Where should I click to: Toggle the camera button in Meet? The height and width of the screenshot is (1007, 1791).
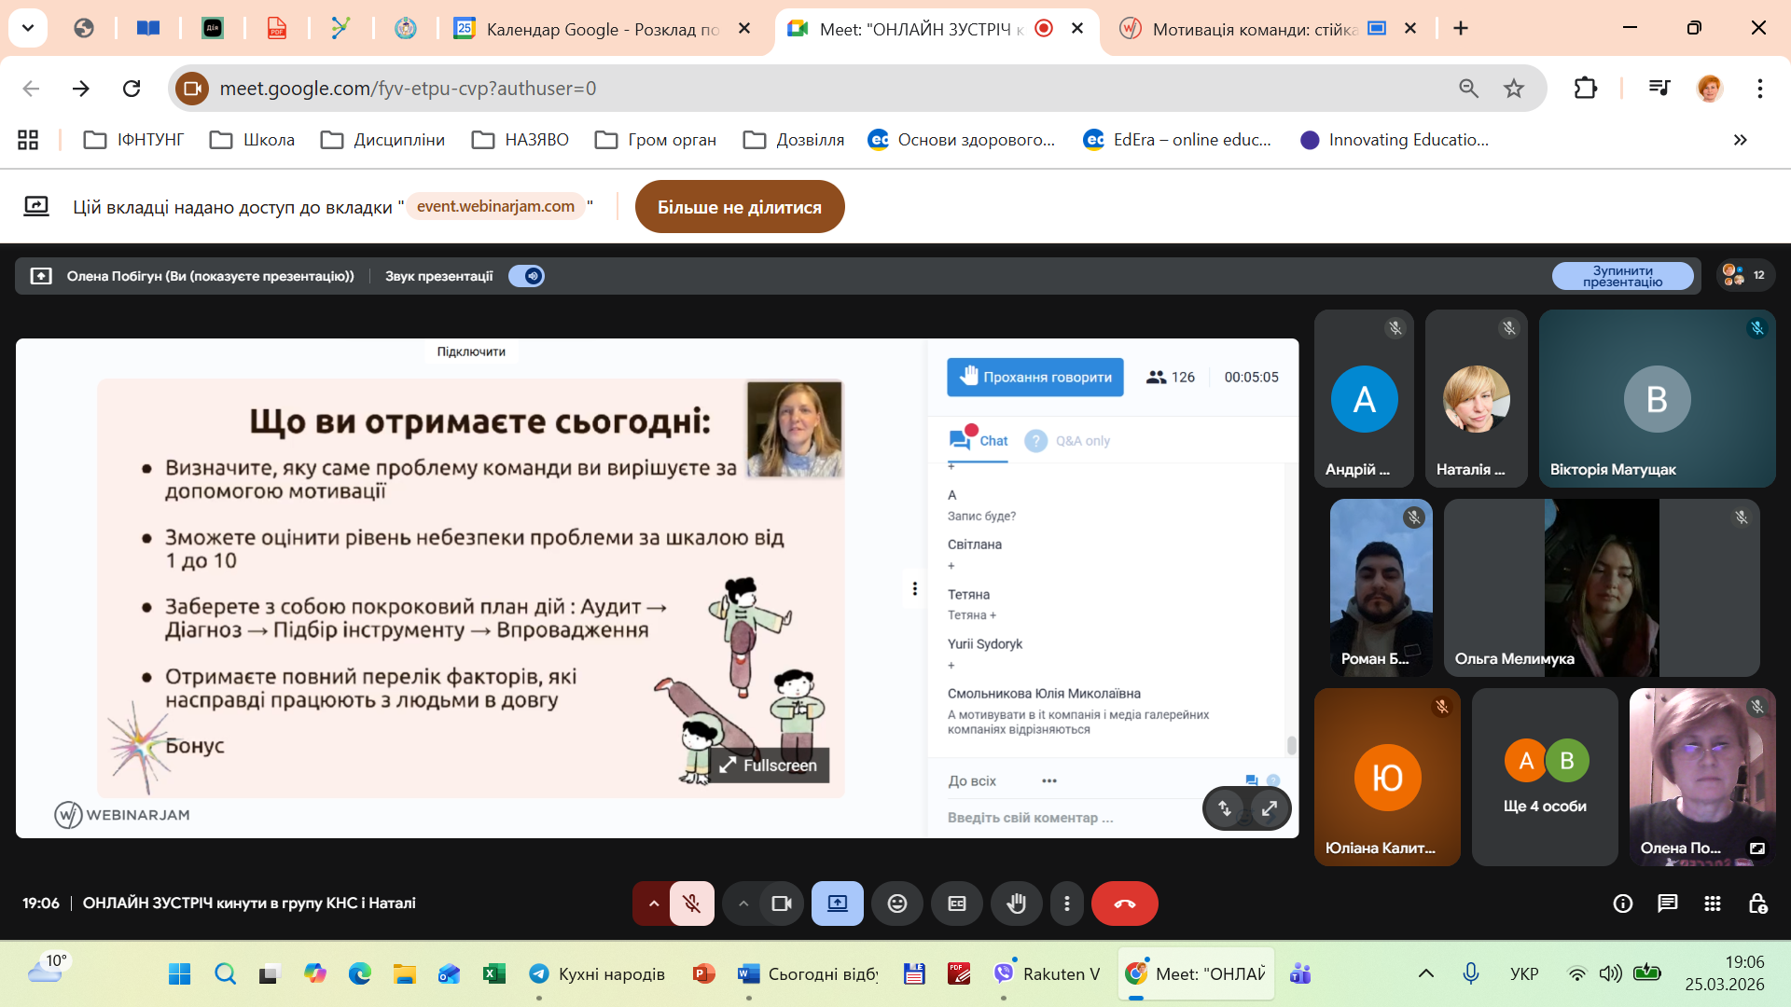pos(781,904)
